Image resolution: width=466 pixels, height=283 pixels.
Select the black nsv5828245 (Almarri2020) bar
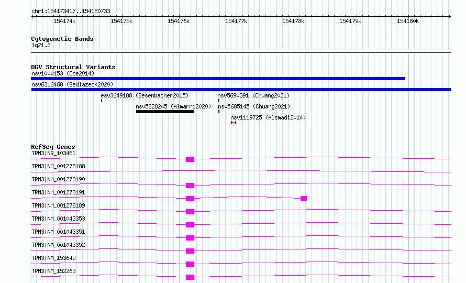click(x=165, y=112)
